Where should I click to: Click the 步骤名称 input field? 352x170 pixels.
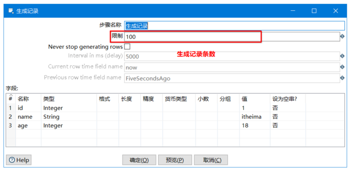(234, 26)
